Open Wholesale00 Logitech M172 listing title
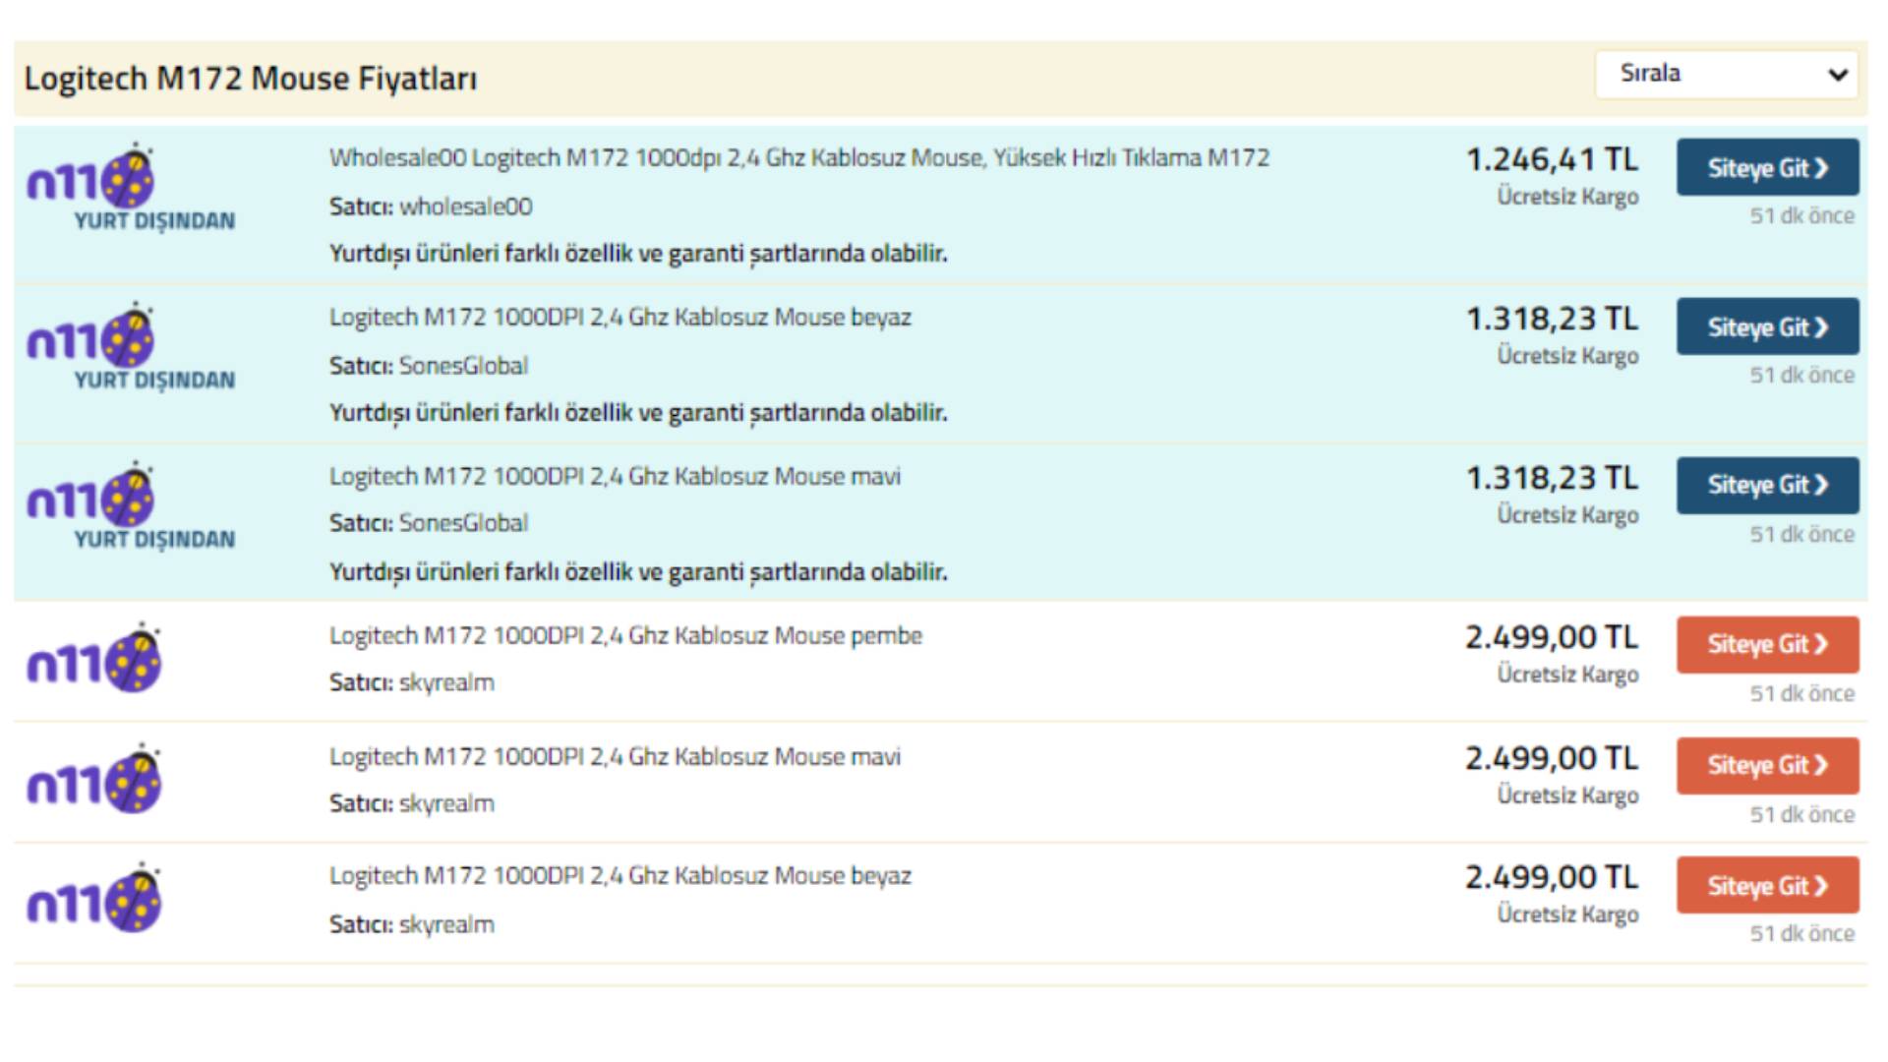Screen dimensions: 1888x1062 click(799, 157)
